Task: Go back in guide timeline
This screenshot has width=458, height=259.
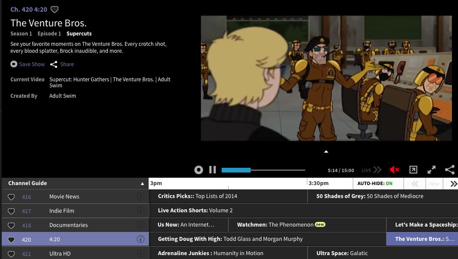Action: pos(415,184)
